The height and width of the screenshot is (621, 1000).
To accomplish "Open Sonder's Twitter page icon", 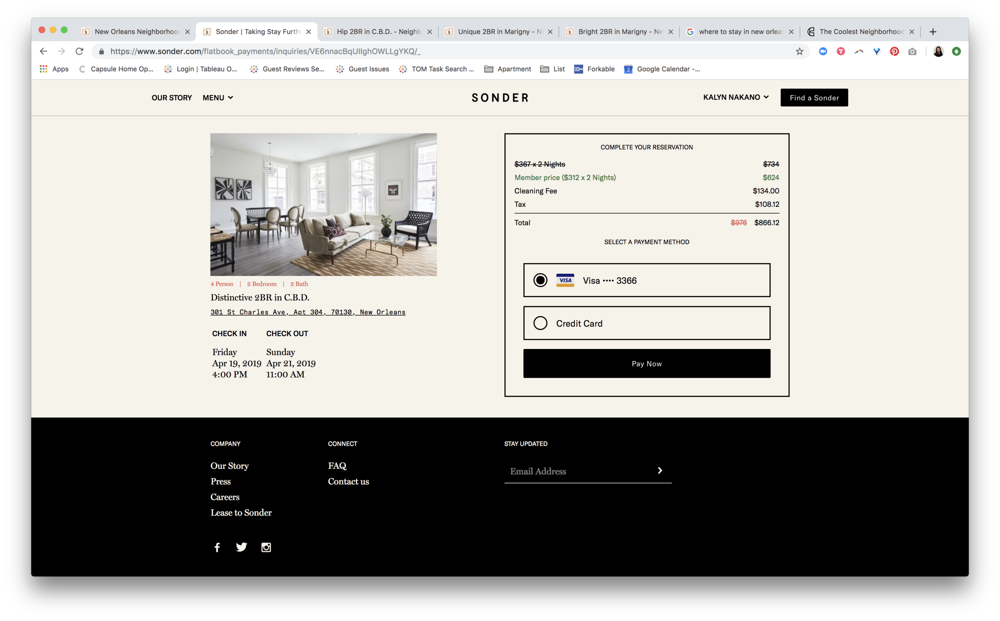I will click(242, 547).
